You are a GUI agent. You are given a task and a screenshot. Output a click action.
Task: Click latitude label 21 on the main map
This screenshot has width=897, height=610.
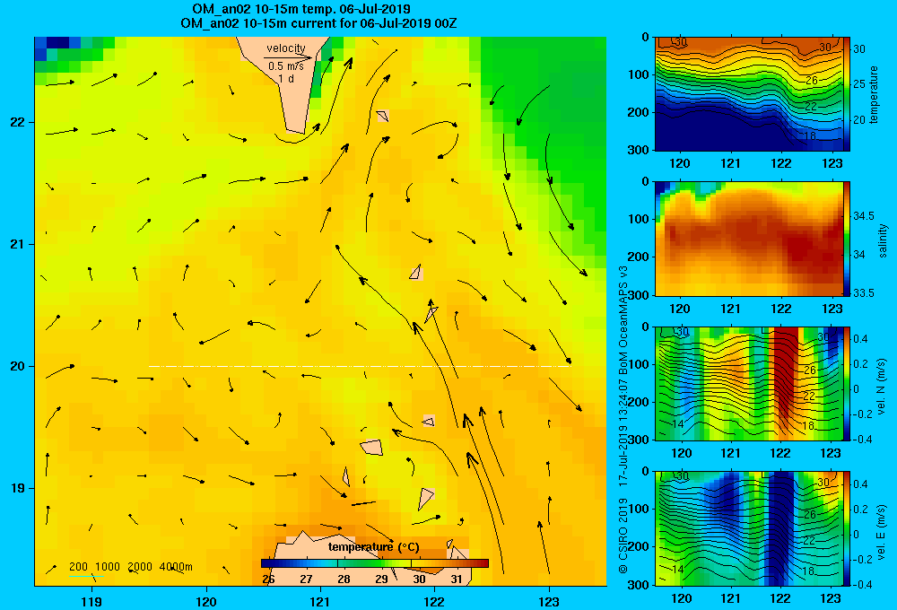(x=17, y=244)
